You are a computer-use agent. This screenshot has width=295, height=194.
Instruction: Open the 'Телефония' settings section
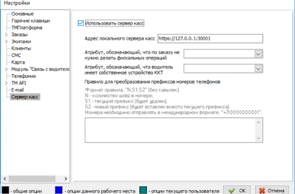pos(23,76)
